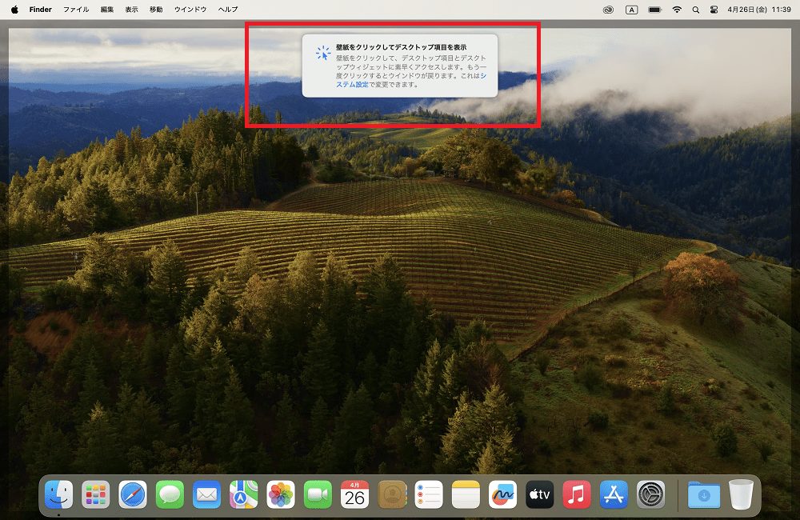Open Freeform from the Dock
The height and width of the screenshot is (520, 800).
[x=502, y=494]
